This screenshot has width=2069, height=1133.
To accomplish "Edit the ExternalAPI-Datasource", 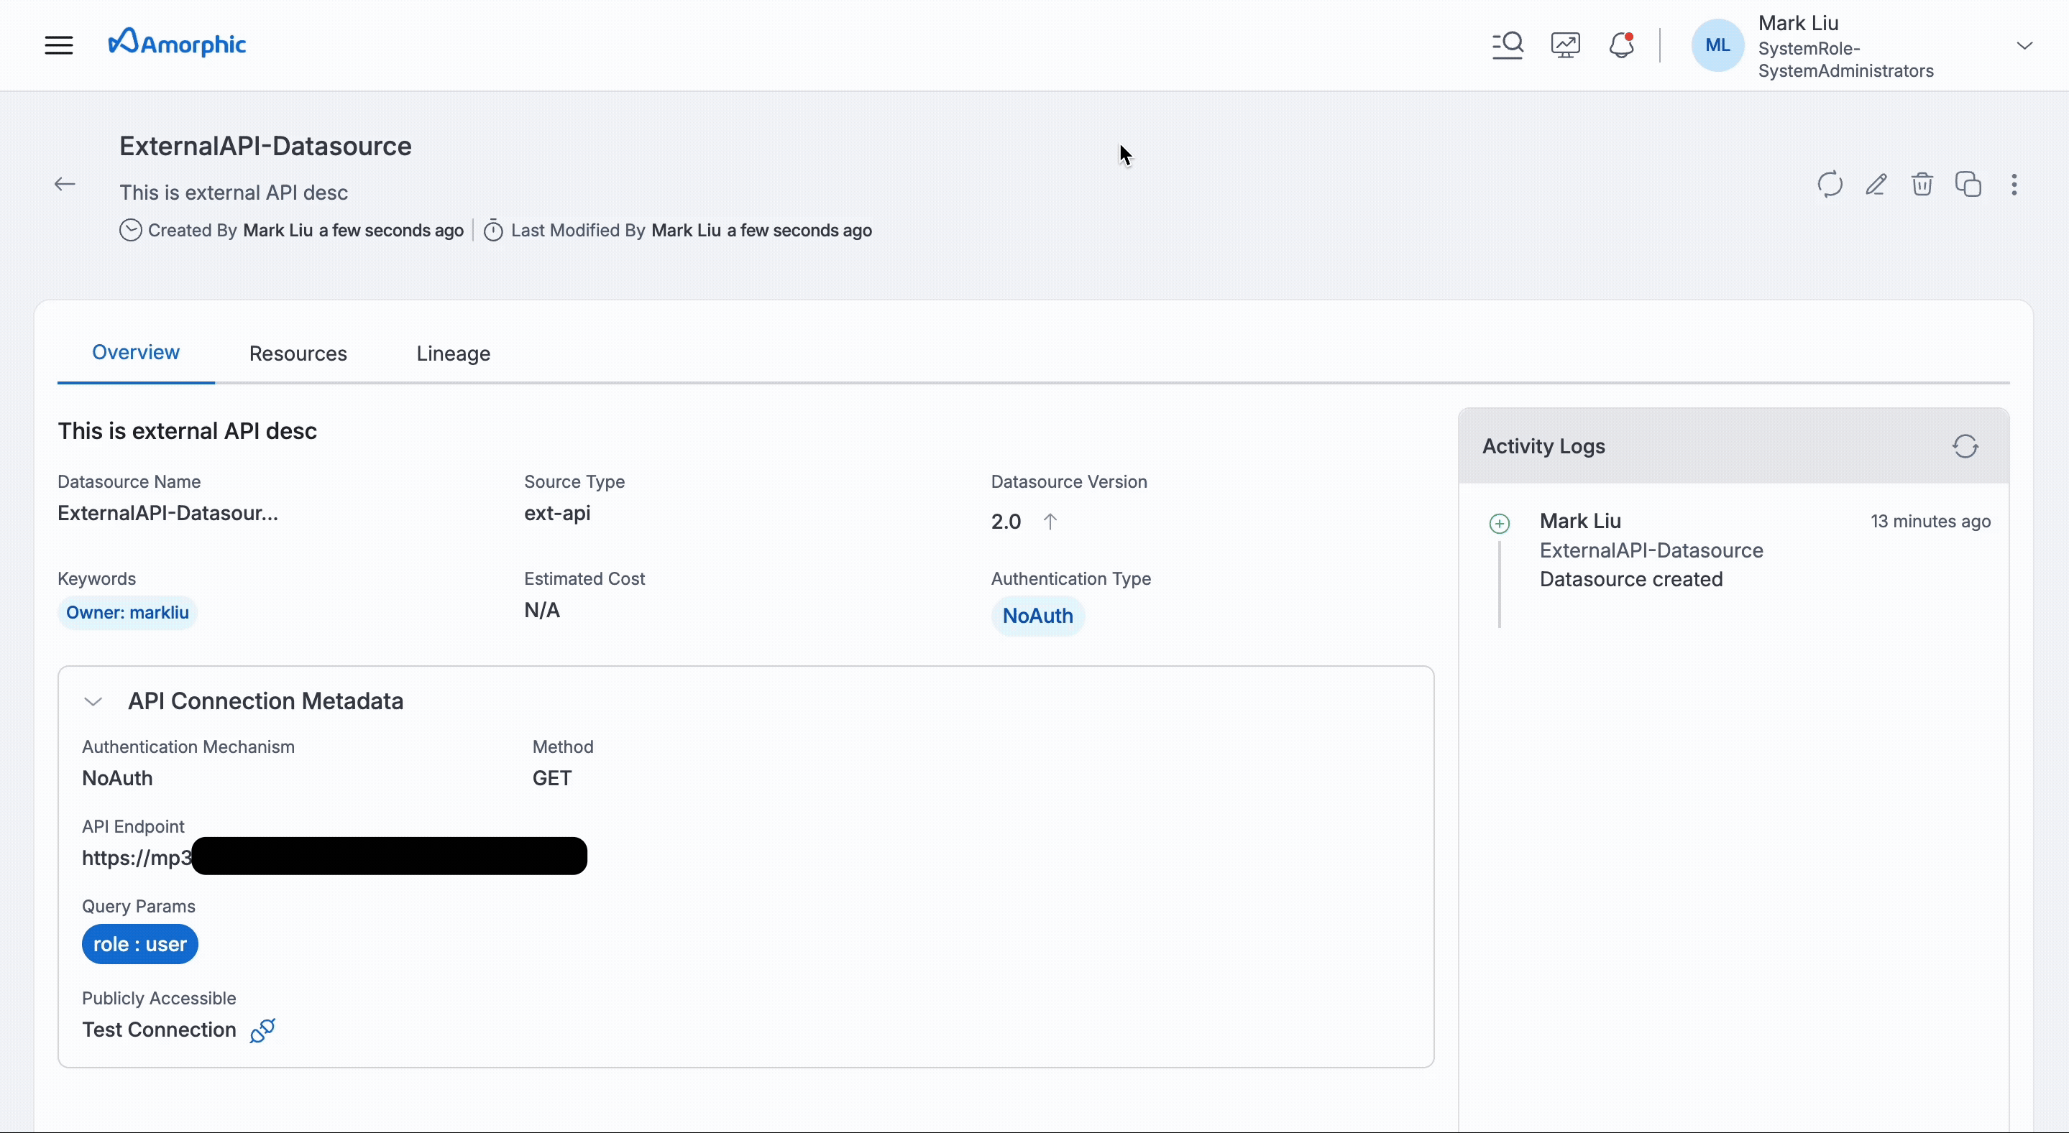I will (x=1876, y=184).
